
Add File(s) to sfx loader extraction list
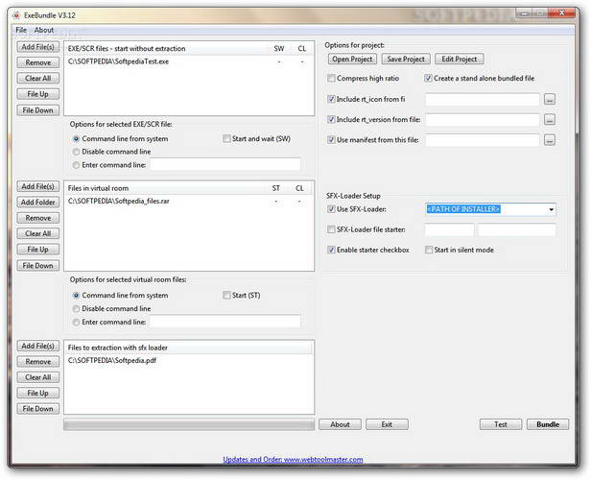[x=38, y=347]
